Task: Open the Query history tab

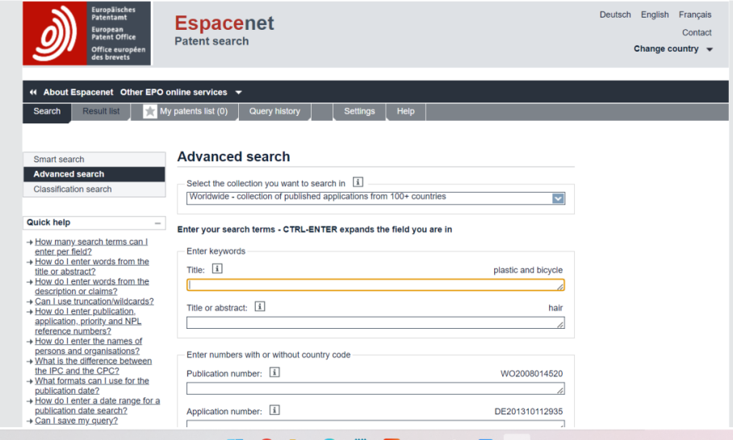Action: (274, 111)
